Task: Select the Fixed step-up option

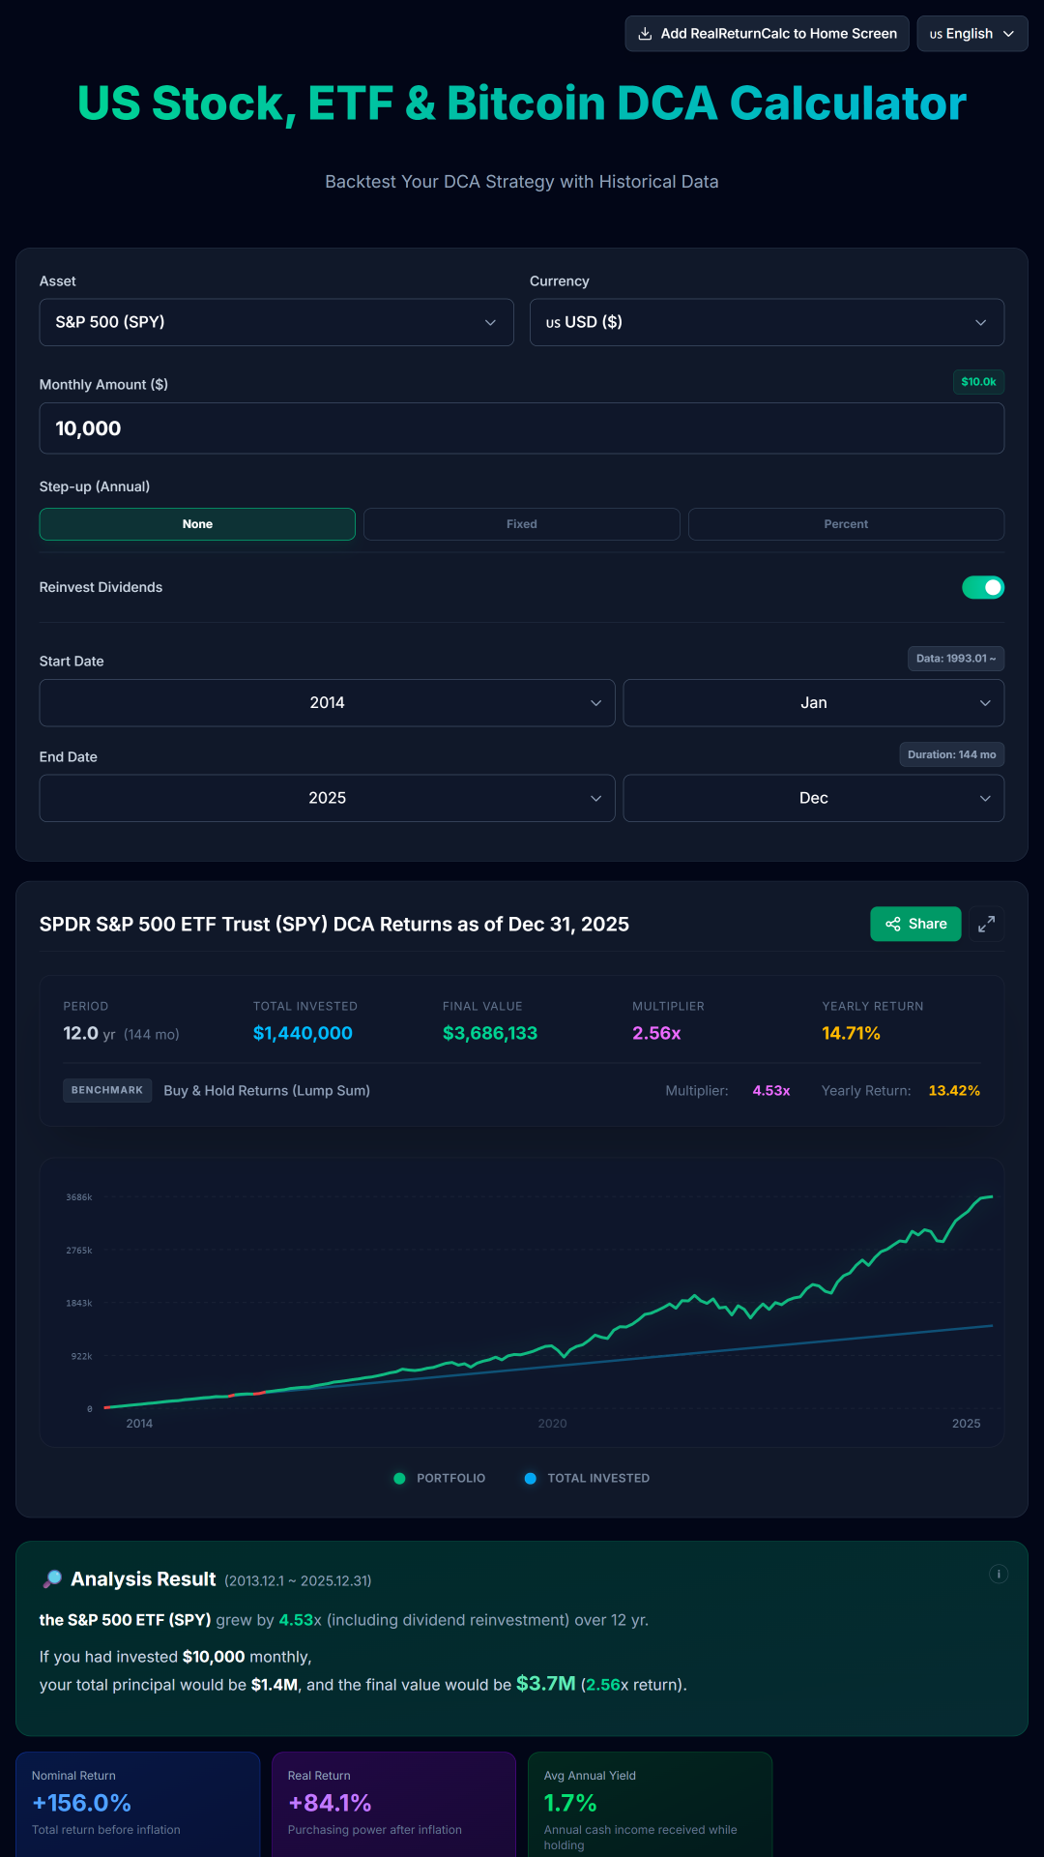Action: pos(521,523)
